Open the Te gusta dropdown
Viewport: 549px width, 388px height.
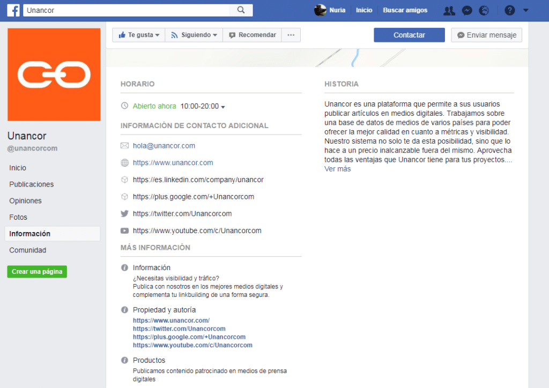(x=139, y=35)
